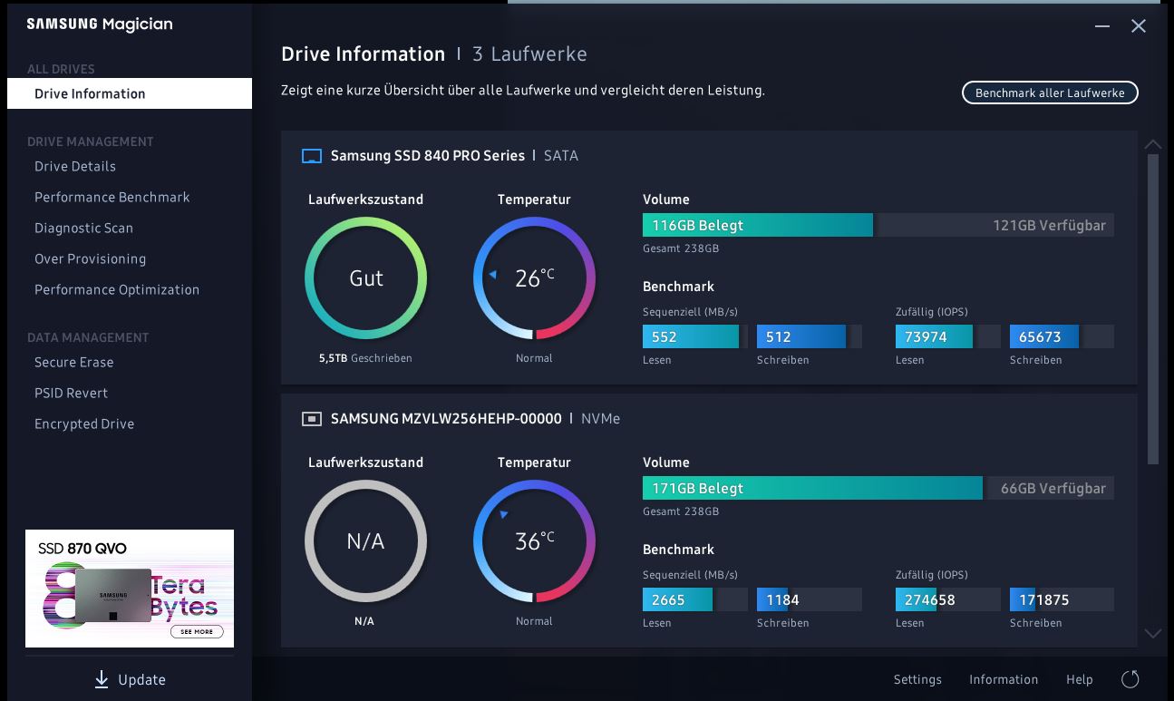Minimize the Samsung Magician window

point(1102,26)
